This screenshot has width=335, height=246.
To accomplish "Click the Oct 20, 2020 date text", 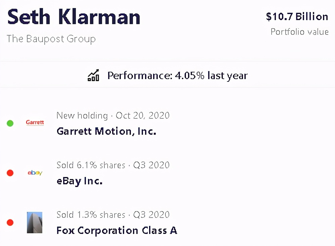I will 143,116.
